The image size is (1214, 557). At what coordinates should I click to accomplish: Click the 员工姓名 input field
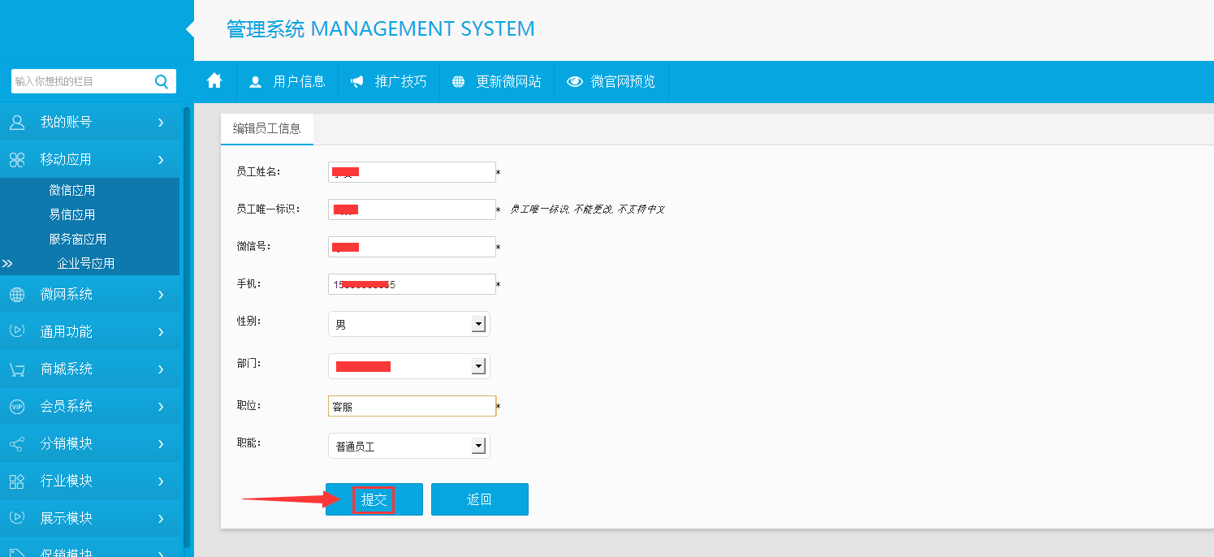(412, 172)
